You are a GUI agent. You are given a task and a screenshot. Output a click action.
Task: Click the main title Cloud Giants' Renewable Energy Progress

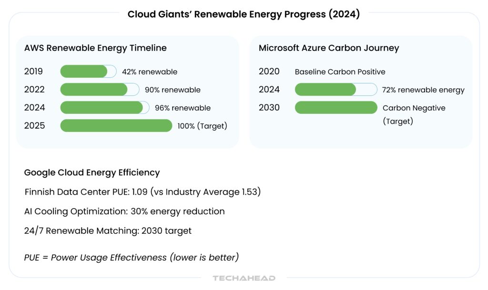pyautogui.click(x=244, y=14)
